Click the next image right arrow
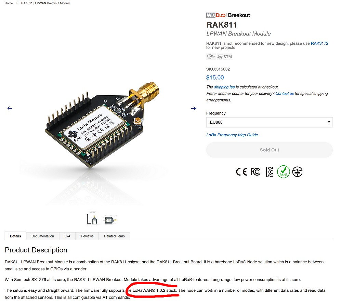 click(x=193, y=108)
